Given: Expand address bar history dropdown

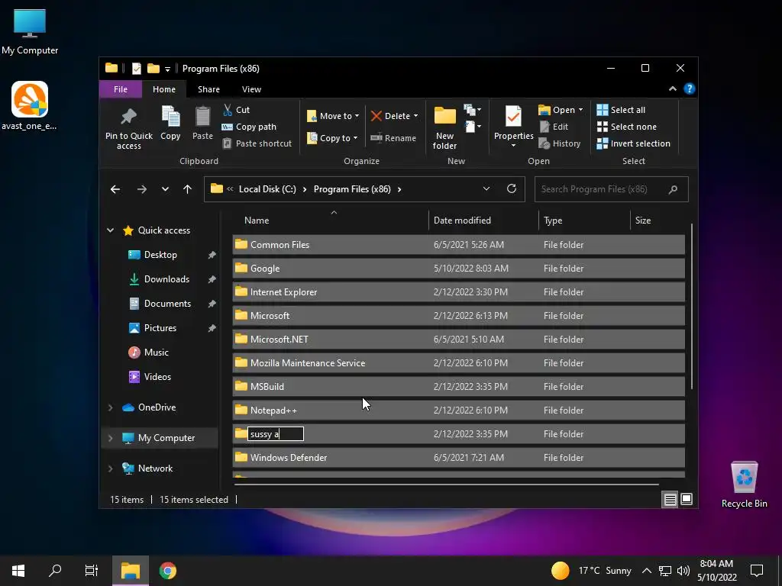Looking at the screenshot, I should [x=486, y=189].
